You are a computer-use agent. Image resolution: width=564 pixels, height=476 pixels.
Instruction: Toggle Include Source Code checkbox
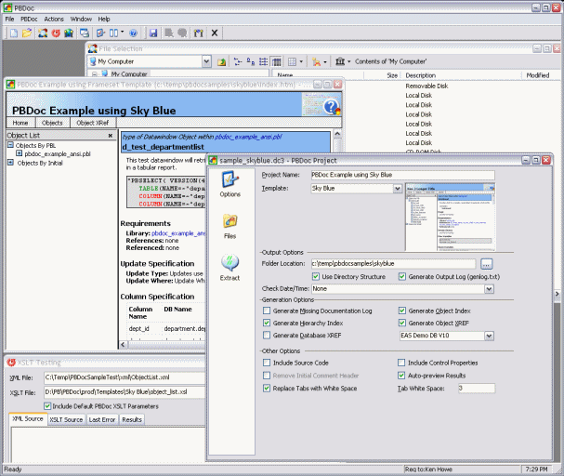(x=268, y=363)
